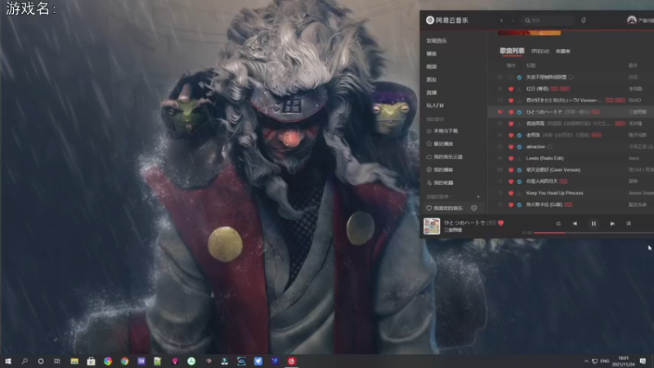
Task: Go back with the left navigation arrow
Action: tap(501, 20)
